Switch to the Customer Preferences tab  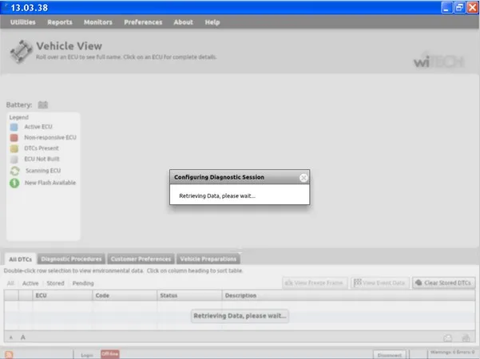coord(141,259)
